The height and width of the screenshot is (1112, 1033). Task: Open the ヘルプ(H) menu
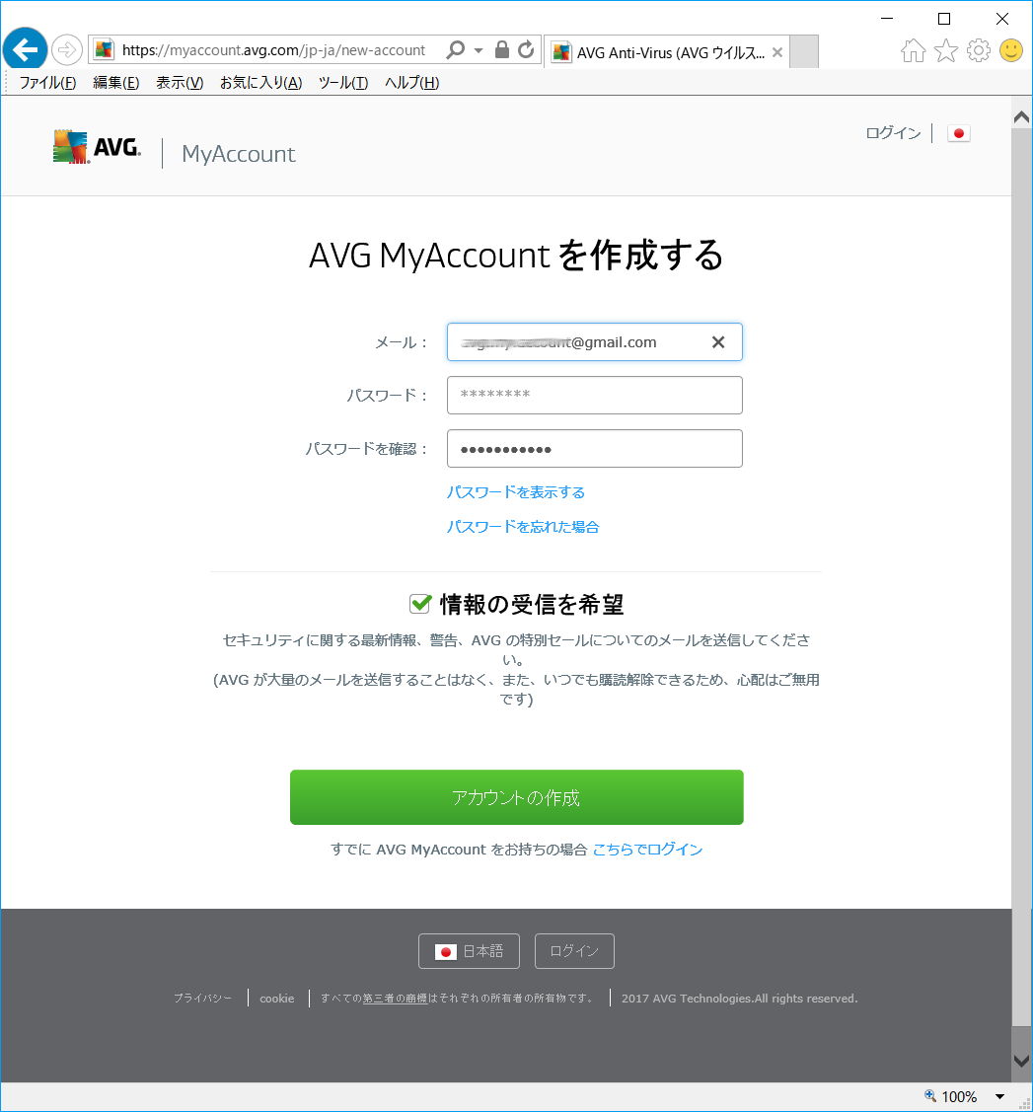412,83
